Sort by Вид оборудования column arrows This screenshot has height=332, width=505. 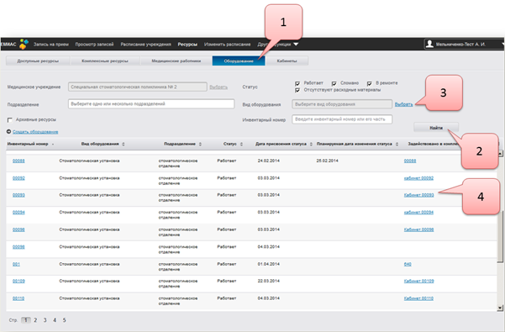click(124, 145)
